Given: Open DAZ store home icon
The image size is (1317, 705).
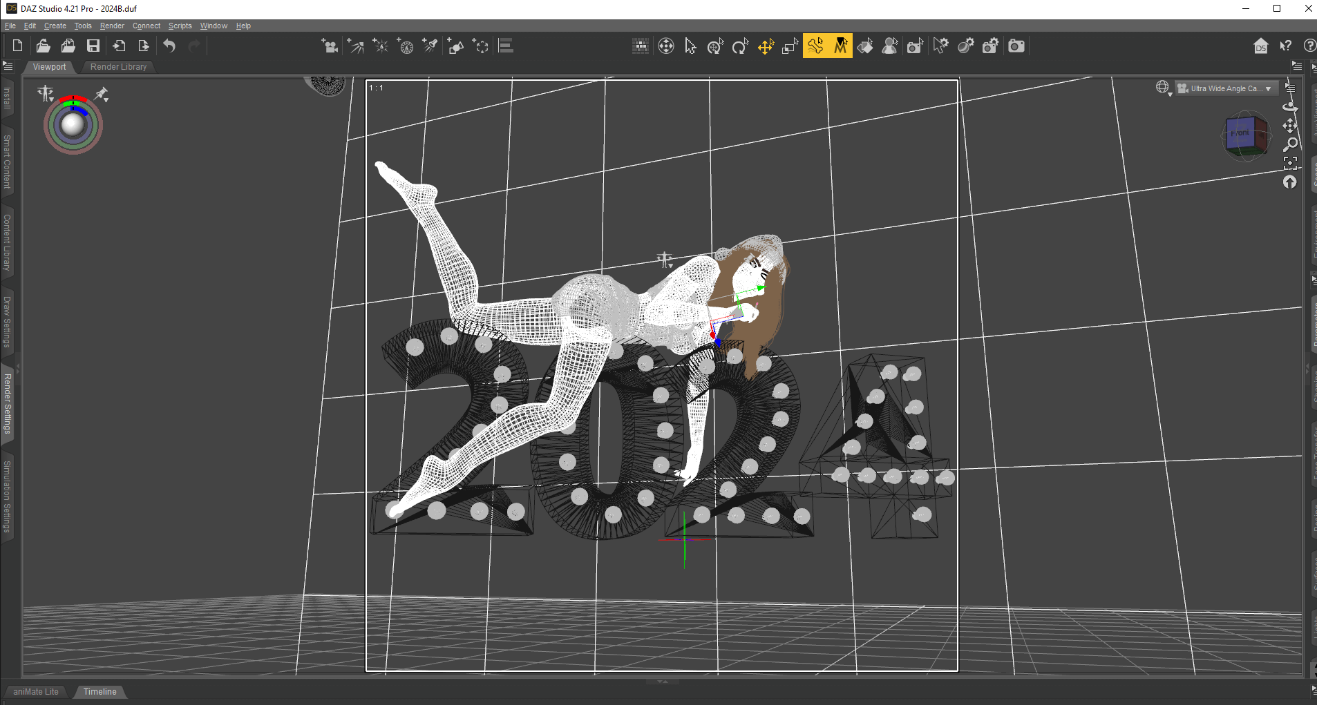Looking at the screenshot, I should click(1261, 46).
